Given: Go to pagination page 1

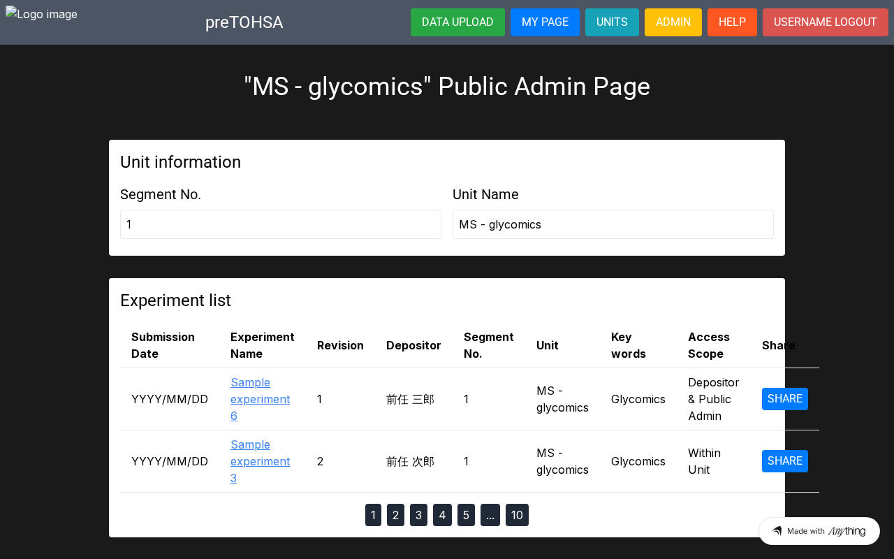Looking at the screenshot, I should (x=373, y=515).
